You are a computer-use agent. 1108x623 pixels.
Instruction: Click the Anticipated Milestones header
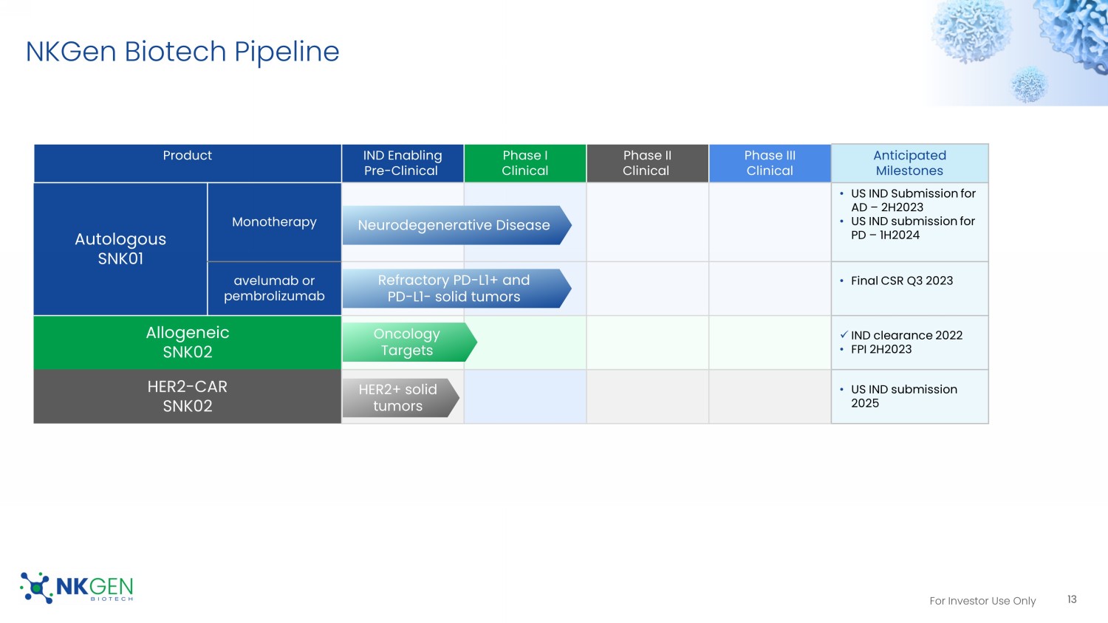pyautogui.click(x=909, y=163)
